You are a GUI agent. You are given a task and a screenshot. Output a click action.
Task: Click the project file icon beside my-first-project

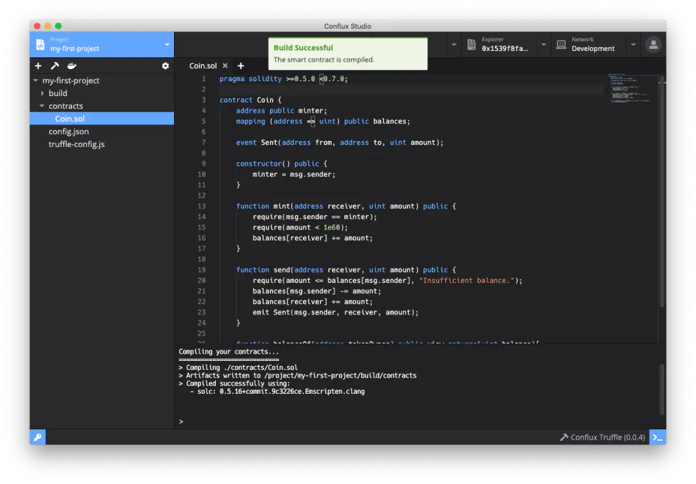(x=40, y=44)
